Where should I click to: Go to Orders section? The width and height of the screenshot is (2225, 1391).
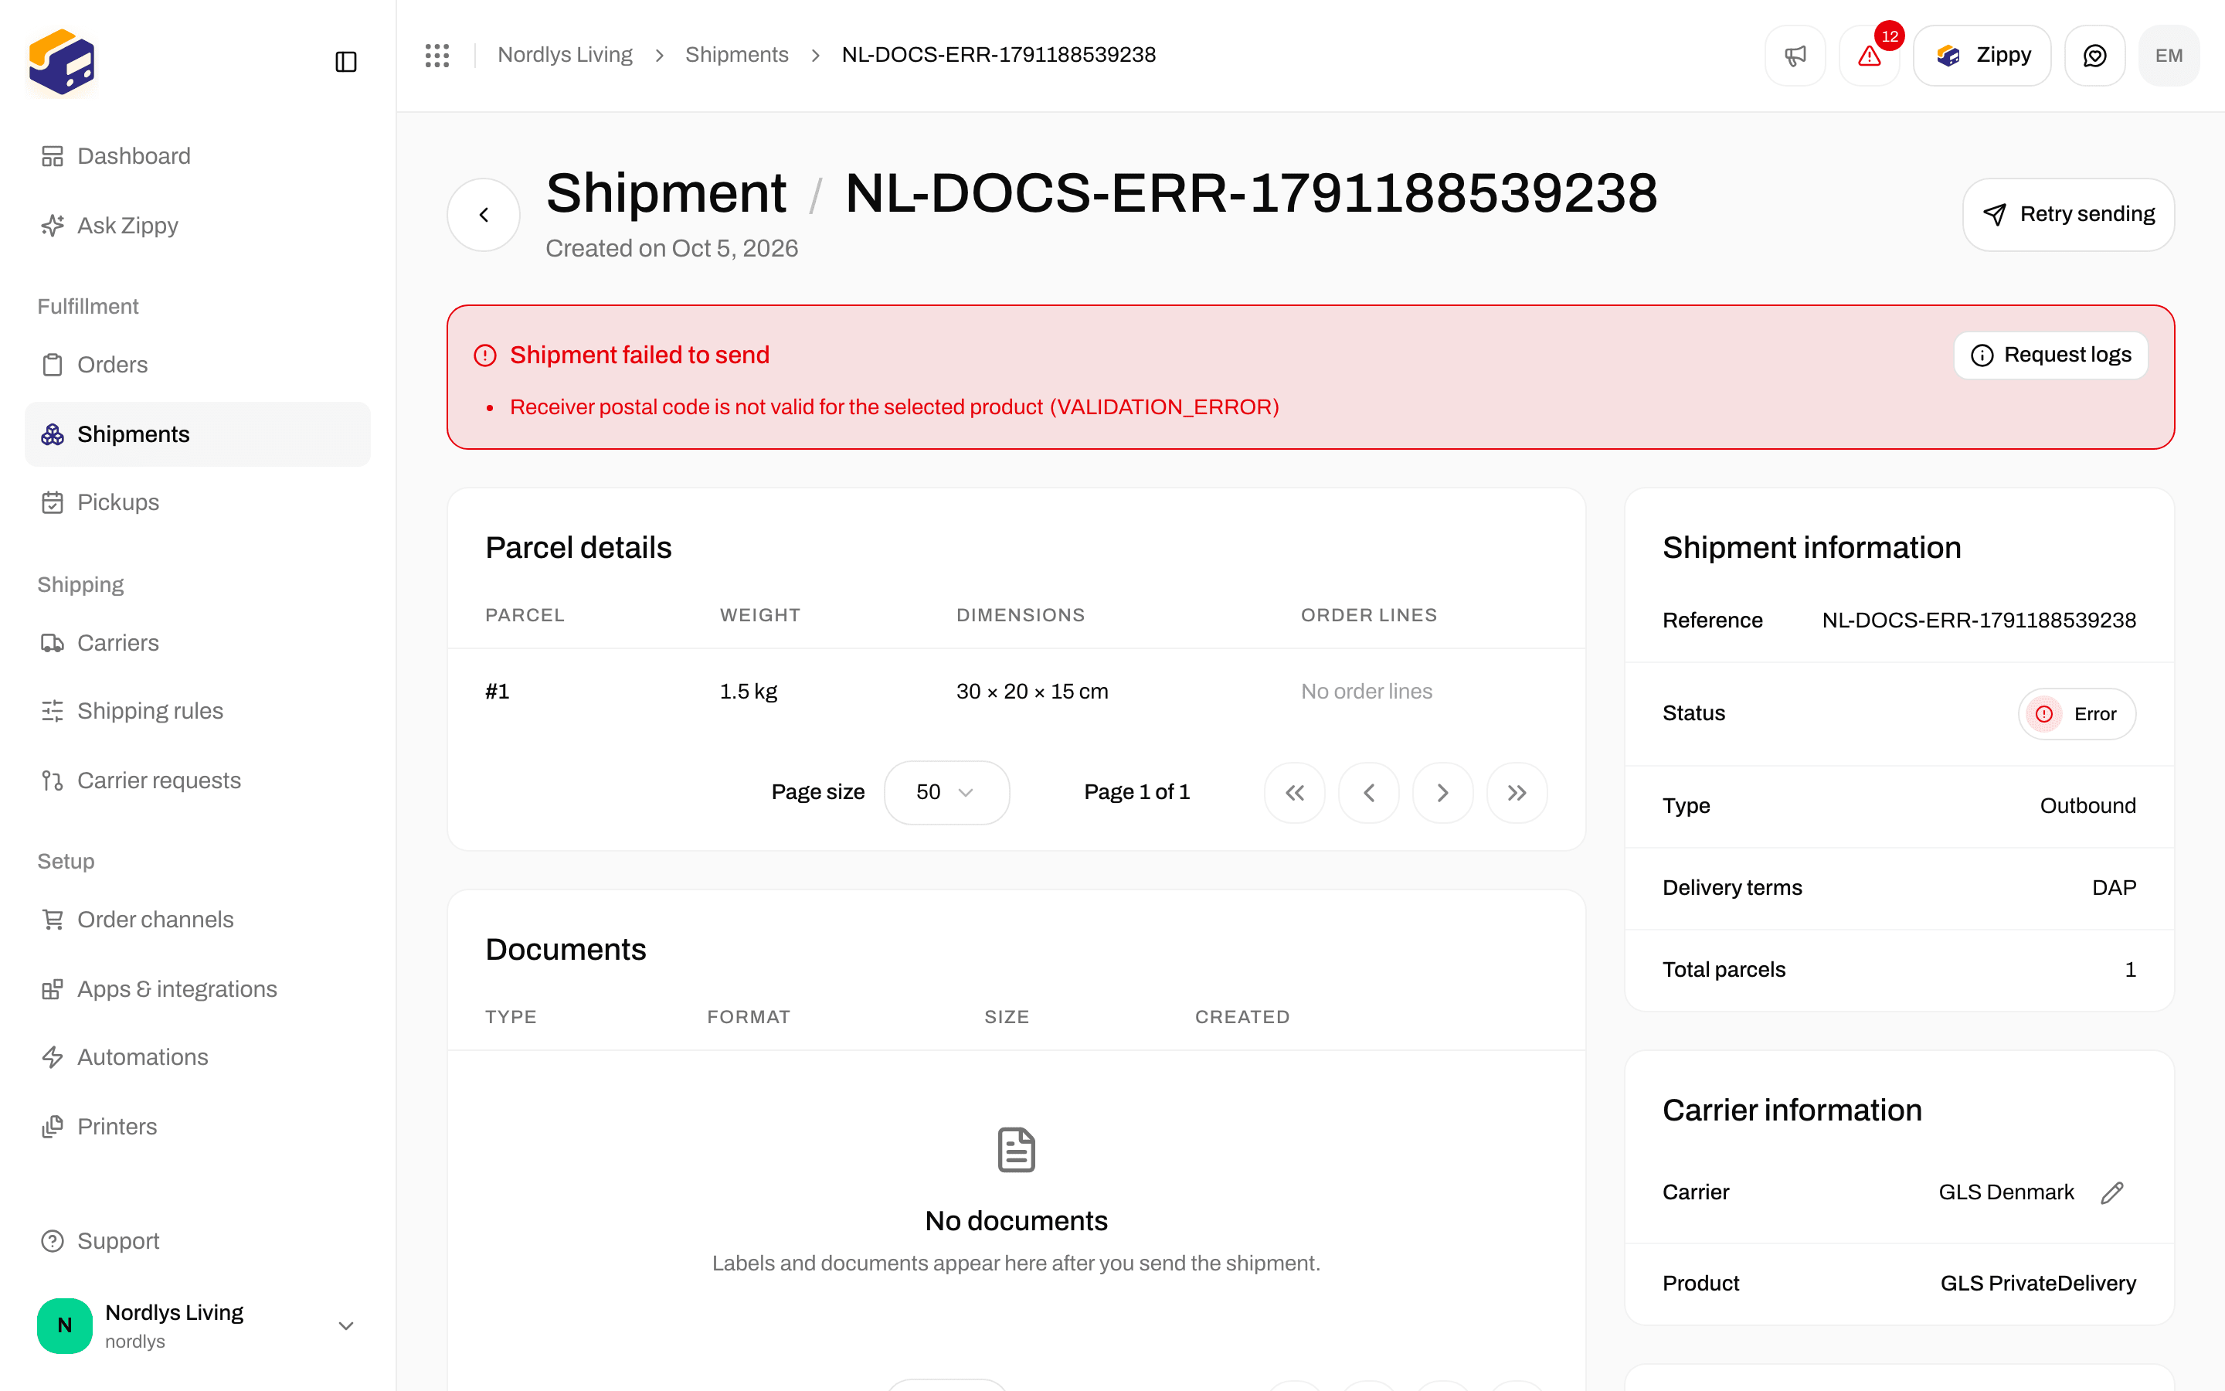[x=198, y=366]
